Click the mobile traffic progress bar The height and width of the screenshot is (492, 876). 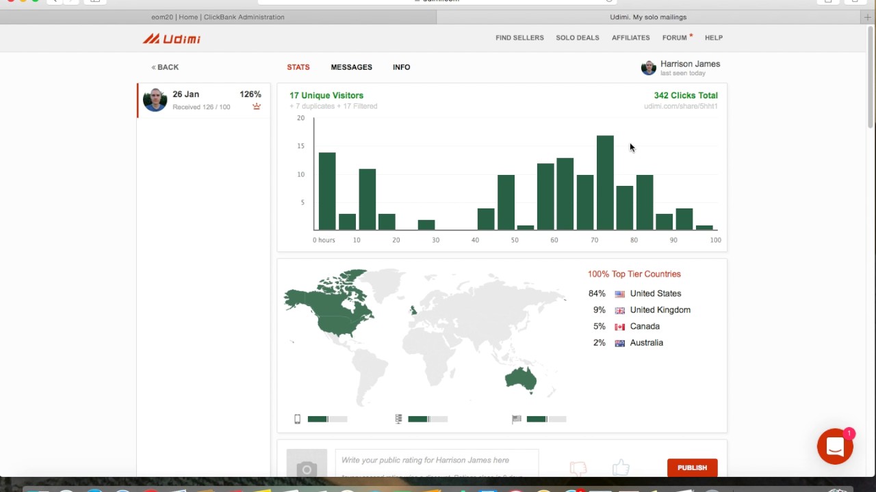tap(327, 419)
